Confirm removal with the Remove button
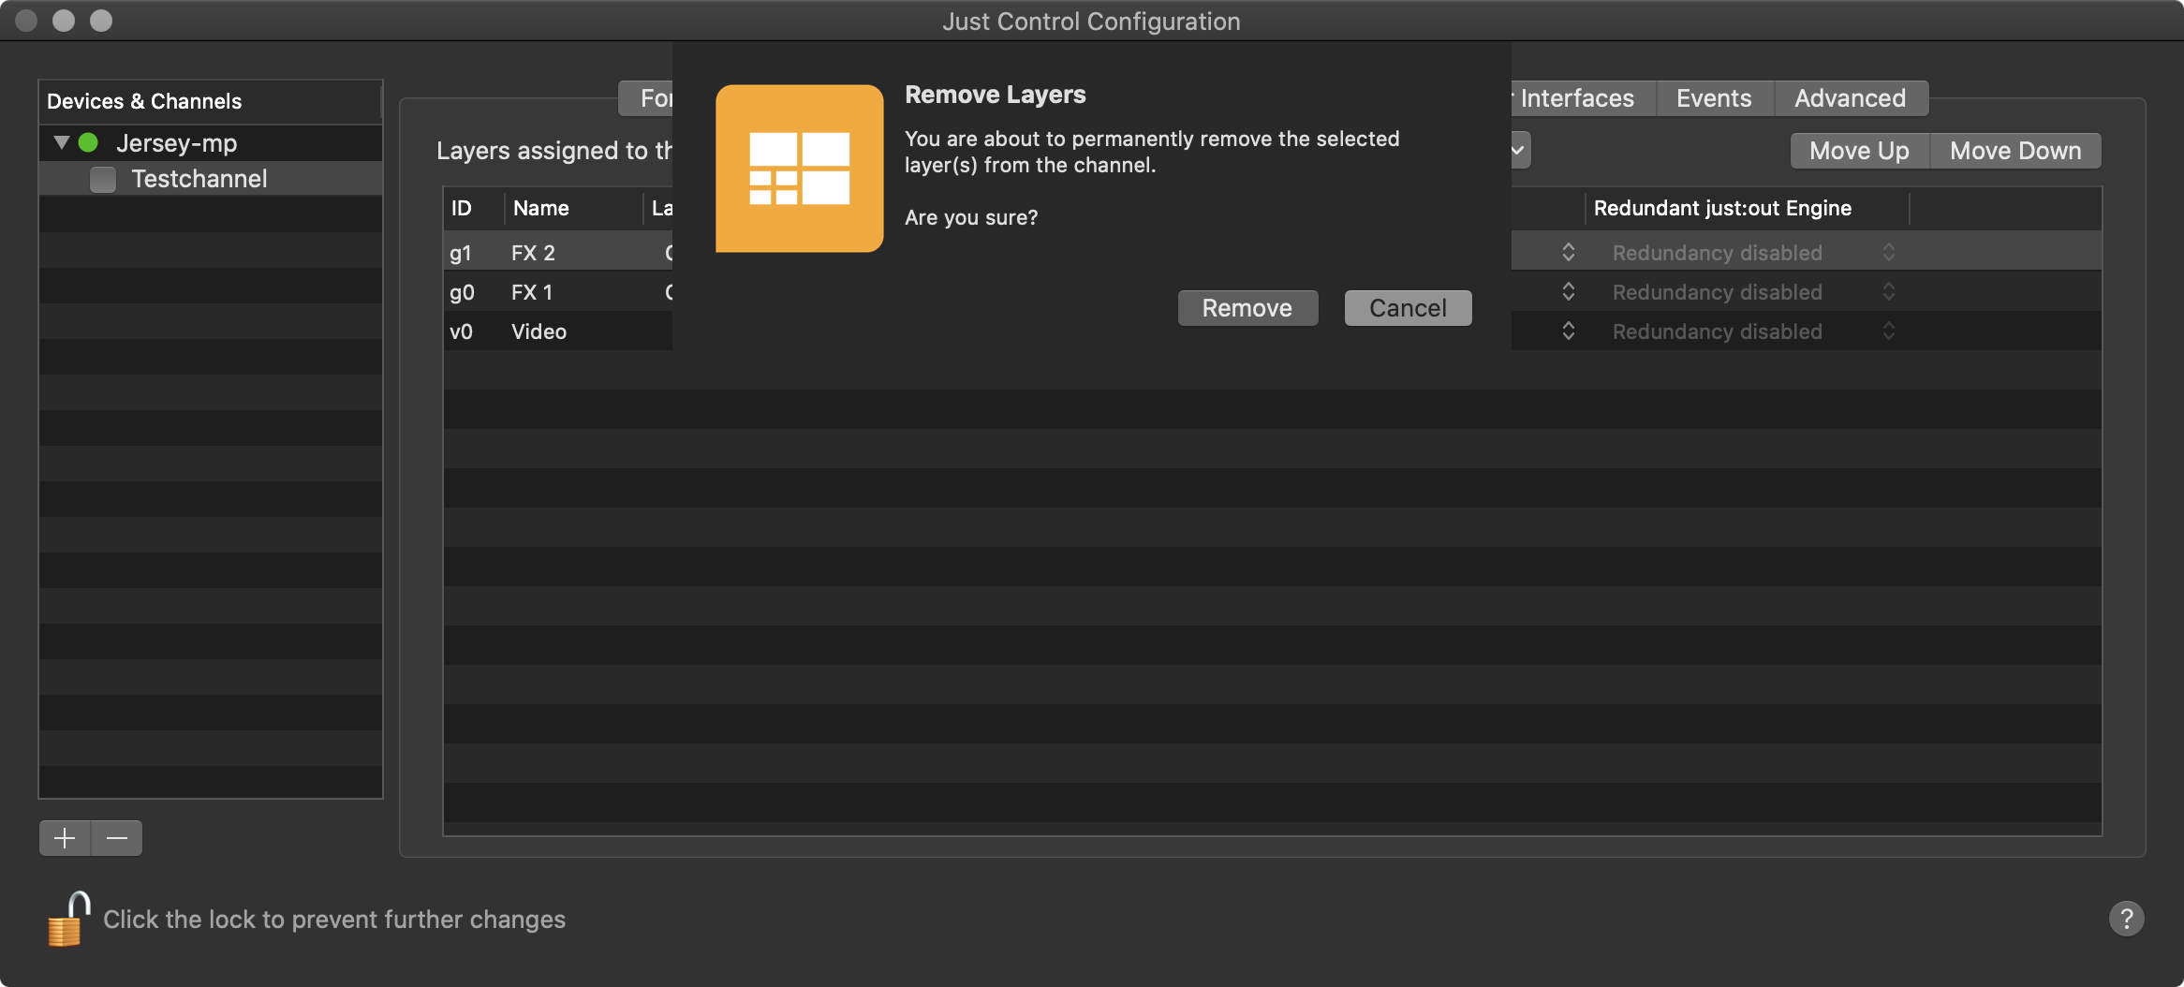 [1247, 308]
